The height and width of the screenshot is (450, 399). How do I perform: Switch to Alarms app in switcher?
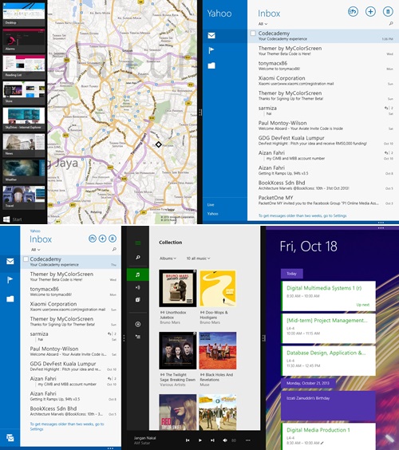[x=24, y=40]
